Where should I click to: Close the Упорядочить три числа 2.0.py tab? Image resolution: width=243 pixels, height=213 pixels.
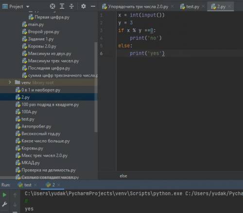point(173,7)
